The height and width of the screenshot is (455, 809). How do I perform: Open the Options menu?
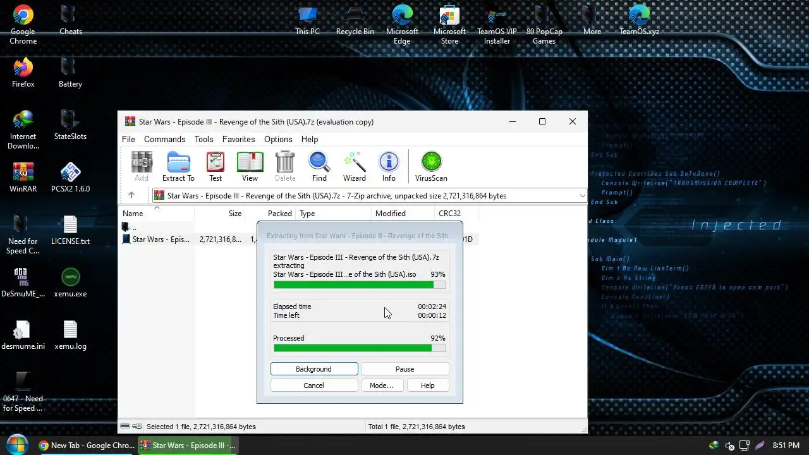click(278, 139)
